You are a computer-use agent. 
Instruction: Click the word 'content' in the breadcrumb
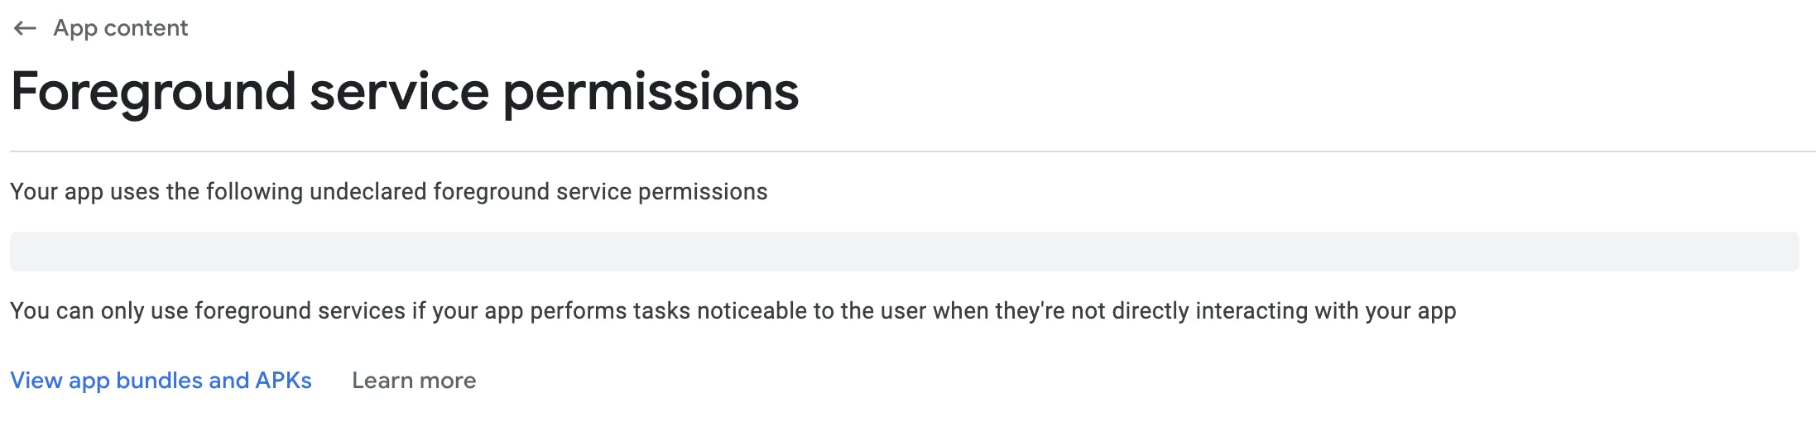[x=146, y=28]
